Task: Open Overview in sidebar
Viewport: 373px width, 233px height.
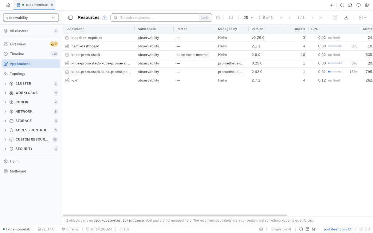Action: pos(31,44)
